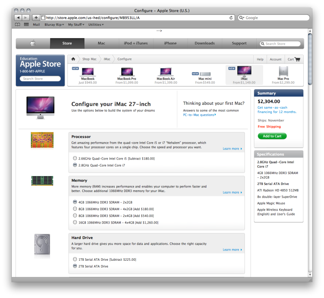This screenshot has width=324, height=298.
Task: Open the Mail bookmark
Action: coord(36,25)
